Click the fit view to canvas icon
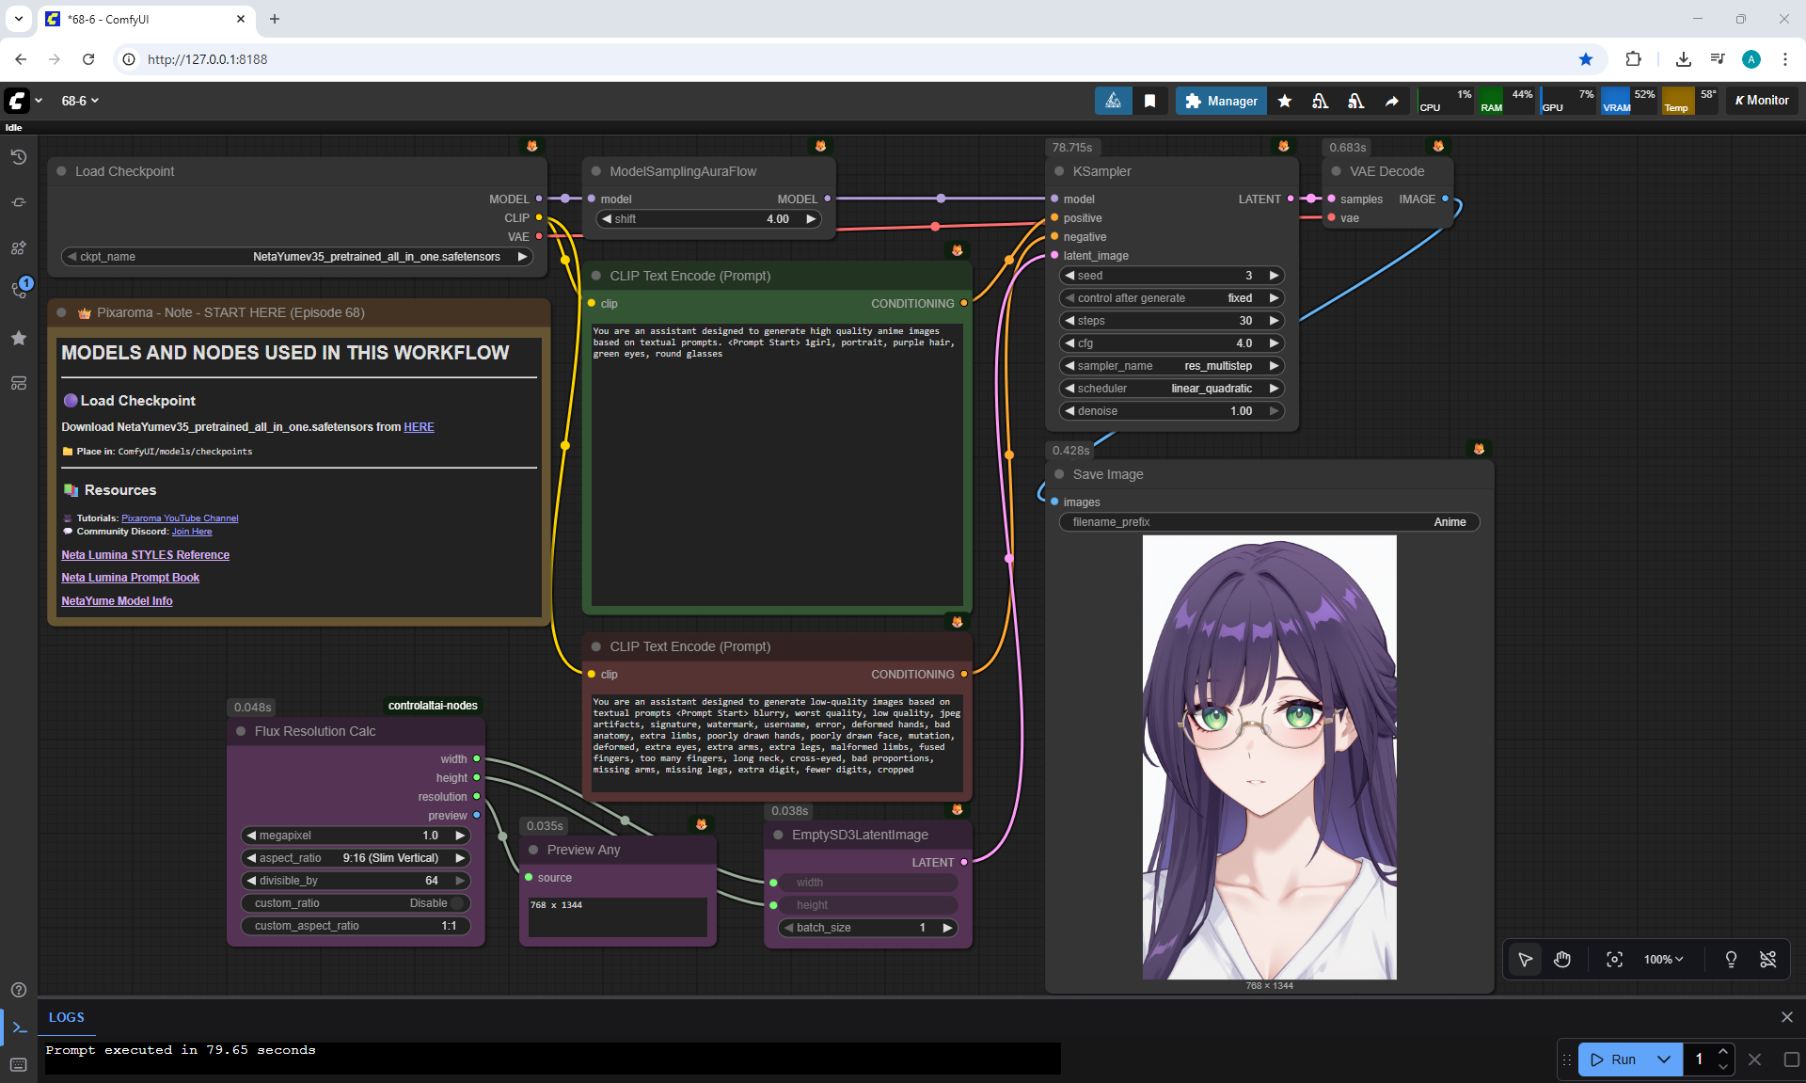The height and width of the screenshot is (1083, 1806). click(x=1614, y=959)
